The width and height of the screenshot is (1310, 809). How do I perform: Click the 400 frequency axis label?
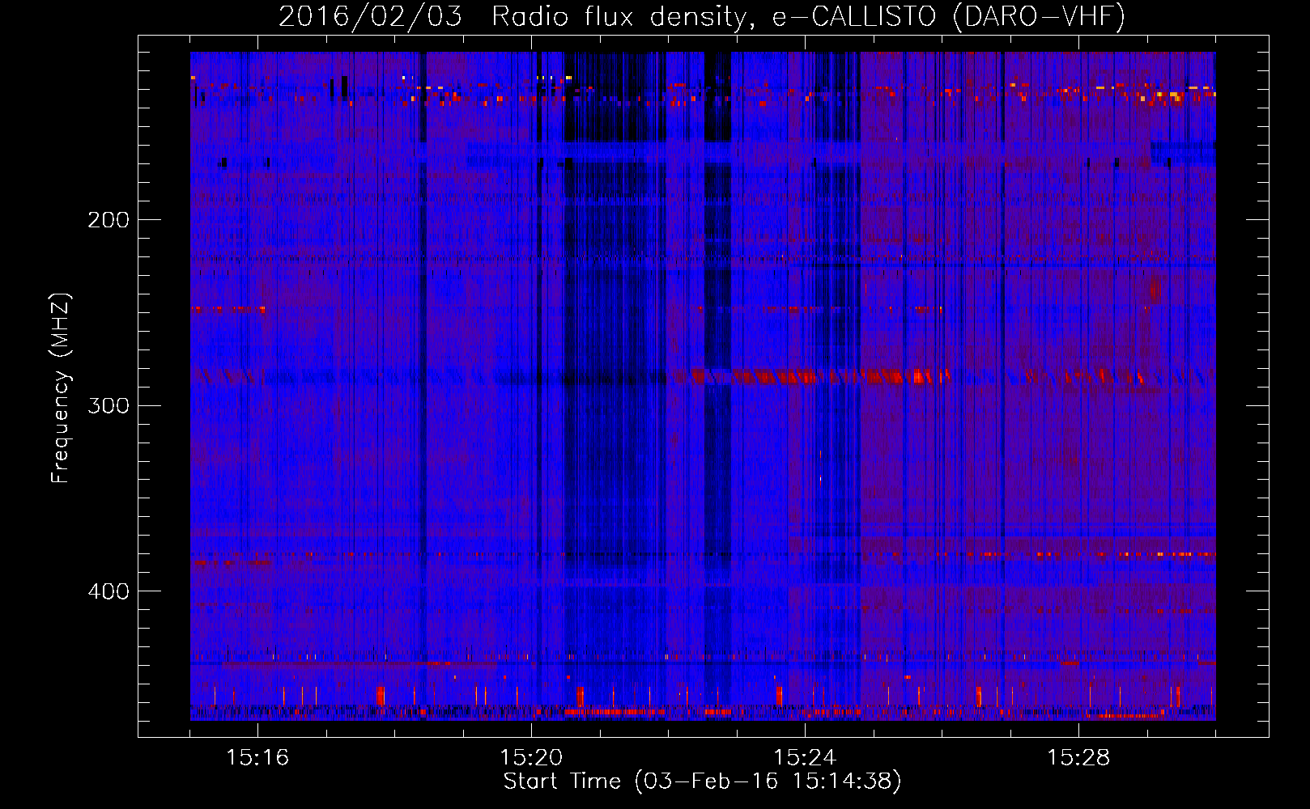pos(108,591)
